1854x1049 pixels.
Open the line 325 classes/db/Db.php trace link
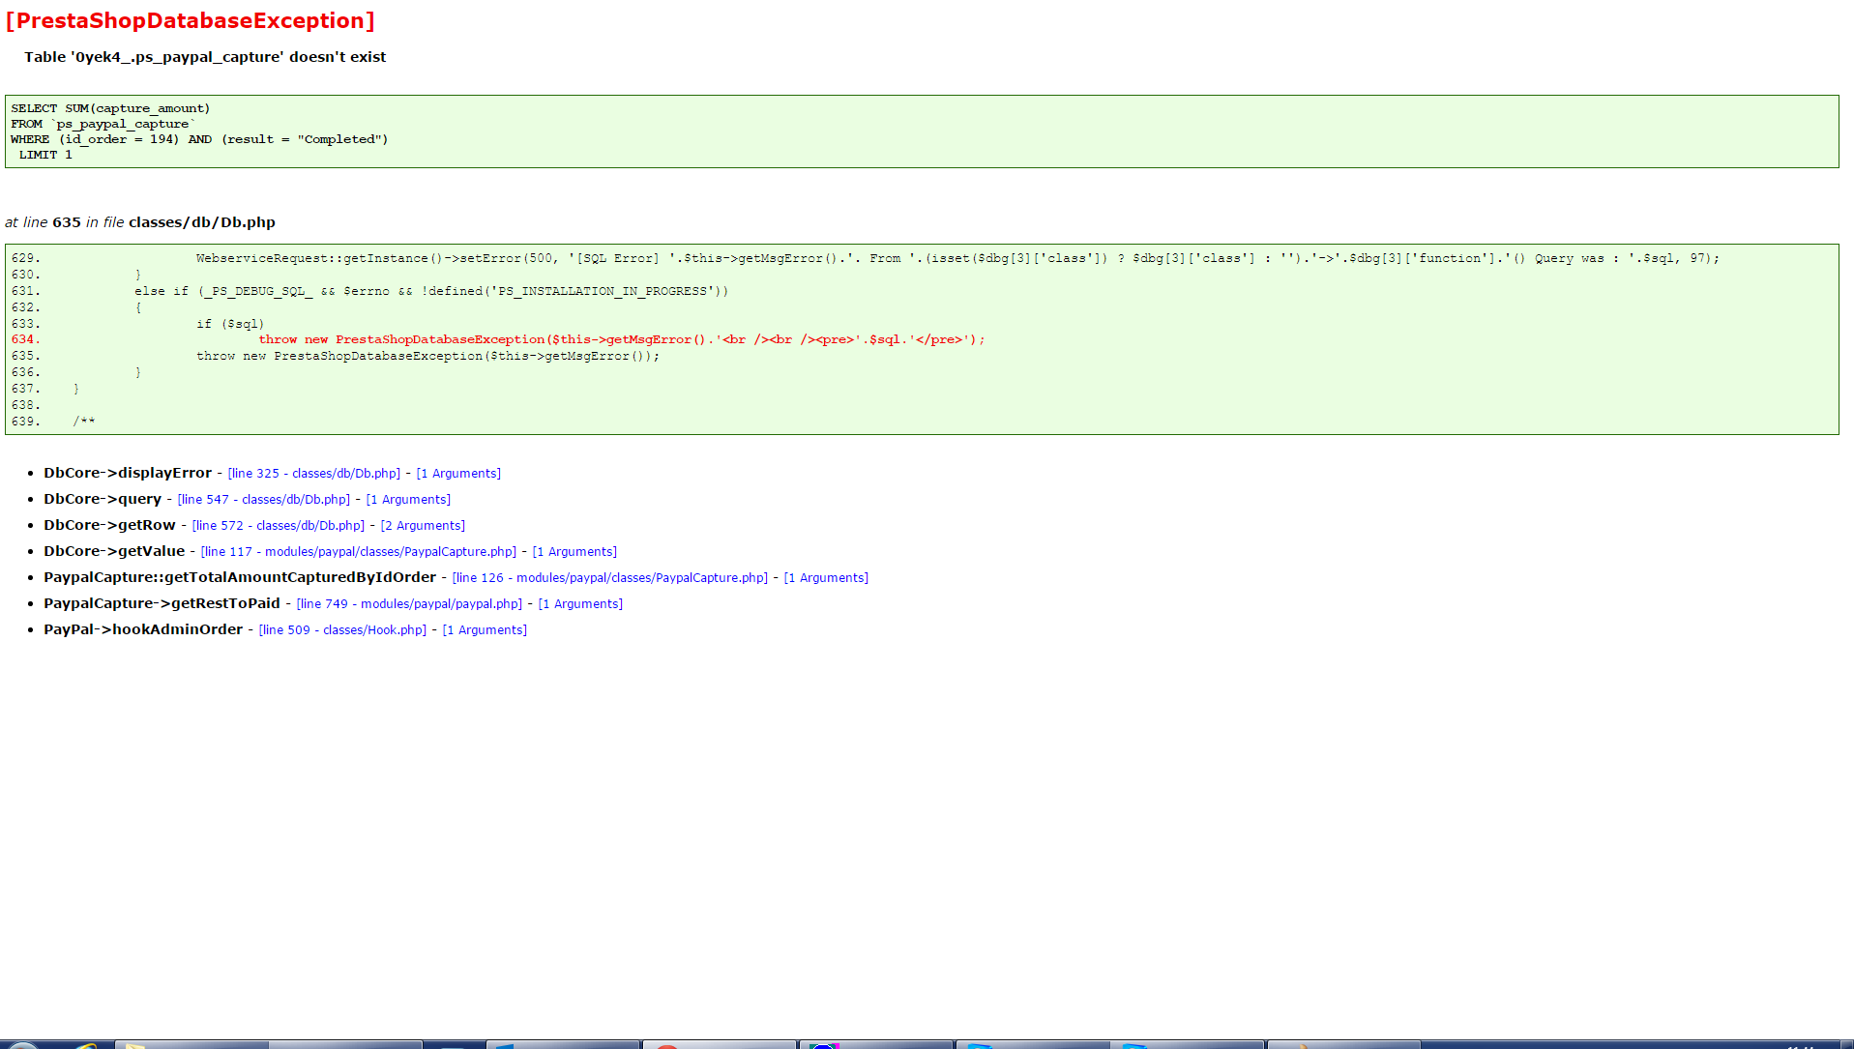[x=314, y=474]
